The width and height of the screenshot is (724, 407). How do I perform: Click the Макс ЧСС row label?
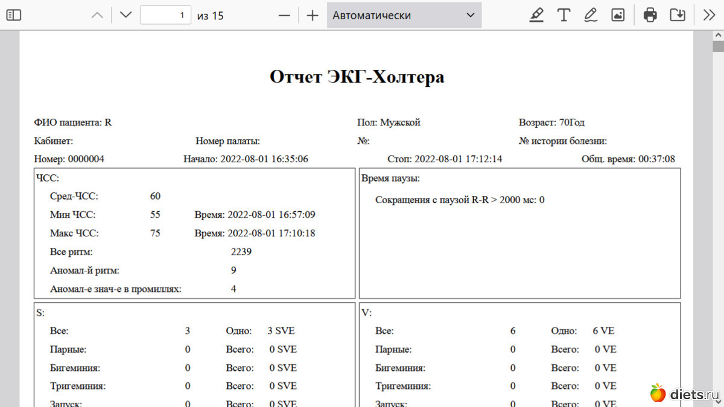coord(74,233)
